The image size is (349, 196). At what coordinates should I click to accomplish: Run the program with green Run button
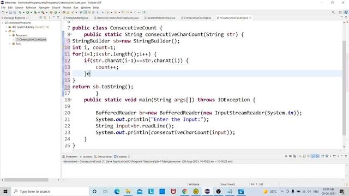coord(28,13)
